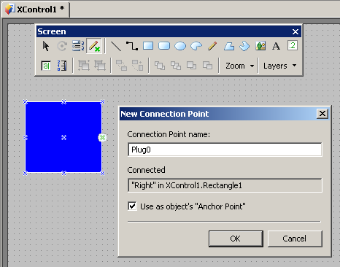
Task: Select the cactus picture image tool
Action: tap(260, 46)
